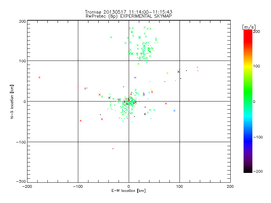Click the purple X marker above the center
Image resolution: width=271 pixels, height=203 pixels.
pyautogui.click(x=135, y=78)
